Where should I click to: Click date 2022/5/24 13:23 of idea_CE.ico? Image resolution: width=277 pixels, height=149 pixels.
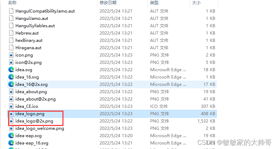(x=116, y=106)
